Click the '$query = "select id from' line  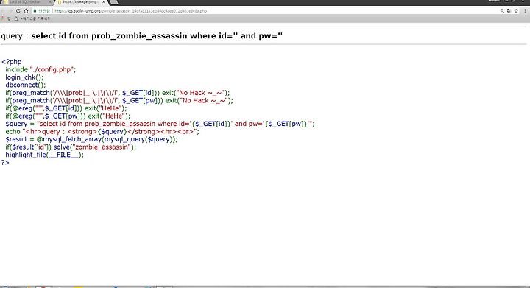point(160,124)
